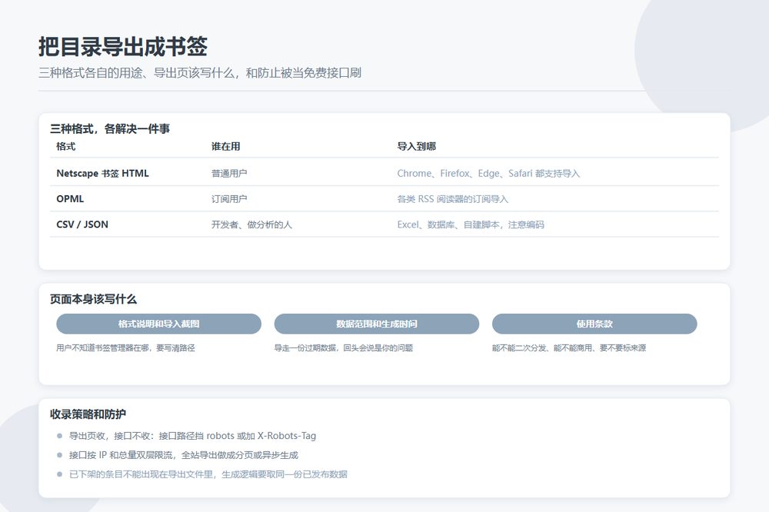Select the Netscape 书签 HTML cell
This screenshot has width=769, height=512.
click(x=102, y=173)
